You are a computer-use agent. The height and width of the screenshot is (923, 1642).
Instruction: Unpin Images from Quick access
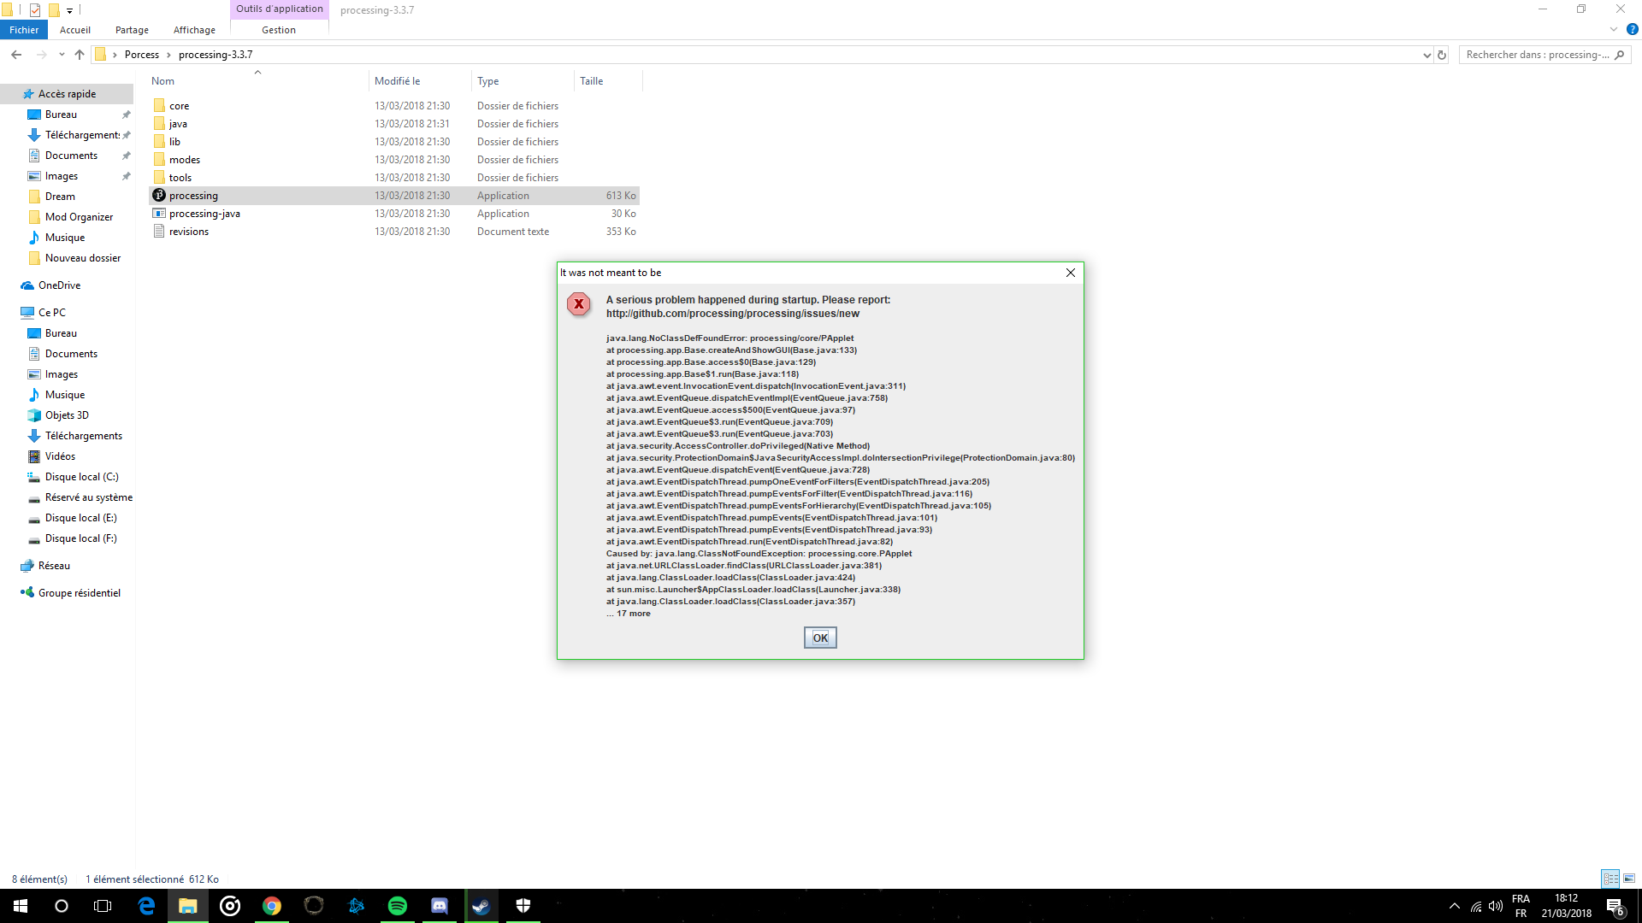pos(125,175)
